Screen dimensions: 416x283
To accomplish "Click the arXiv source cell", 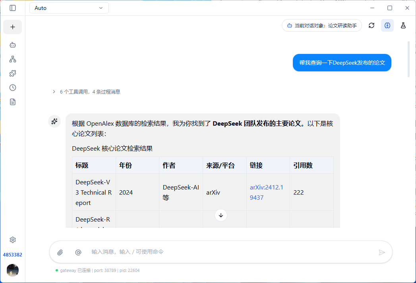I will (225, 193).
